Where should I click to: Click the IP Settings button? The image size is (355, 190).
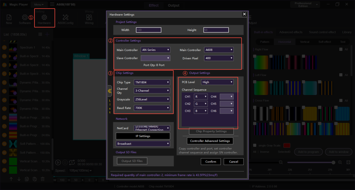[143, 136]
